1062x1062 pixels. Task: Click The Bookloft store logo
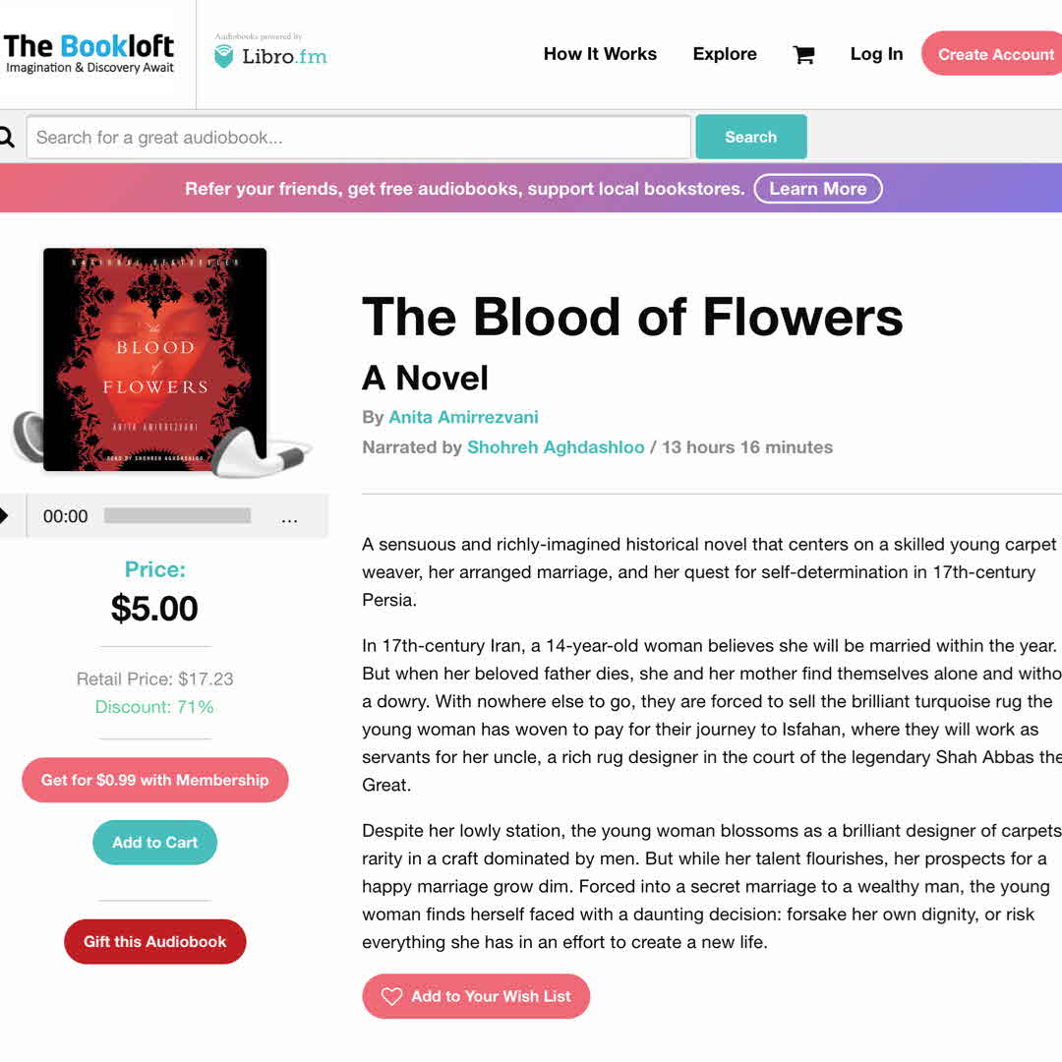click(88, 54)
